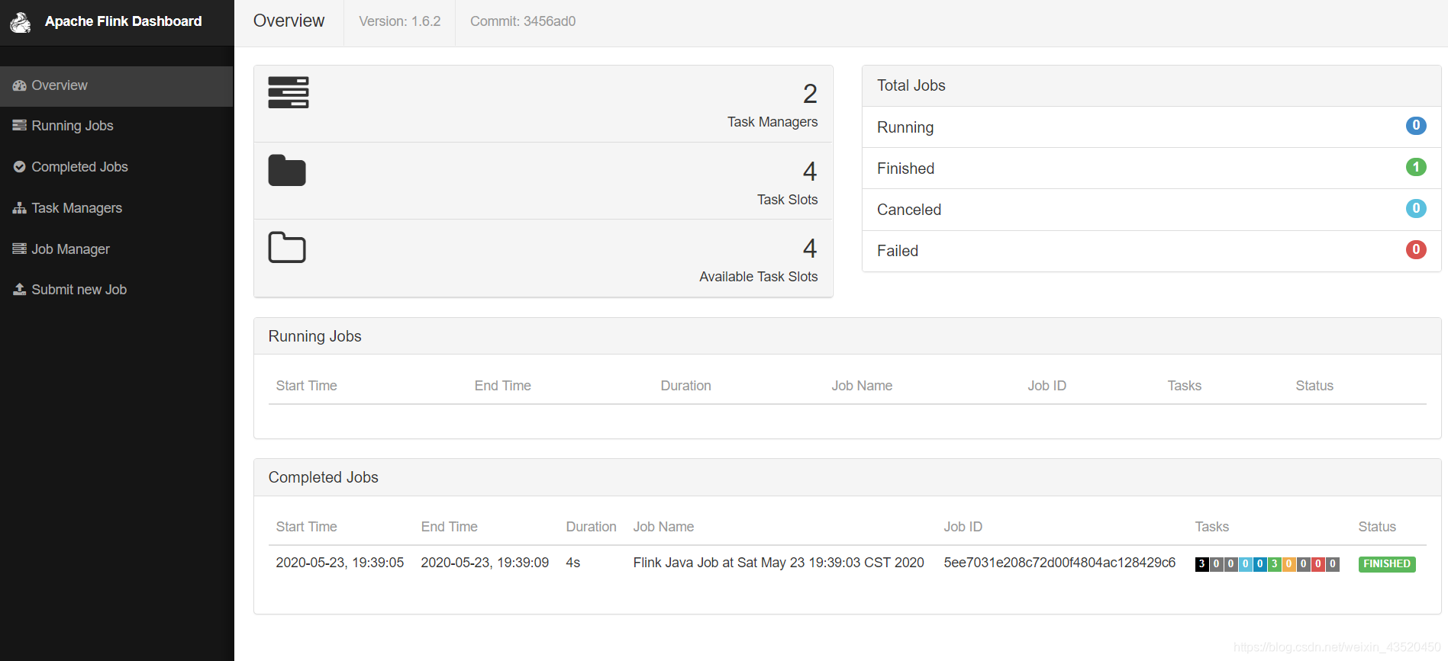Click job ID 5ee7031e208c72d00f4804ac128429c6
The image size is (1448, 661).
tap(1059, 563)
